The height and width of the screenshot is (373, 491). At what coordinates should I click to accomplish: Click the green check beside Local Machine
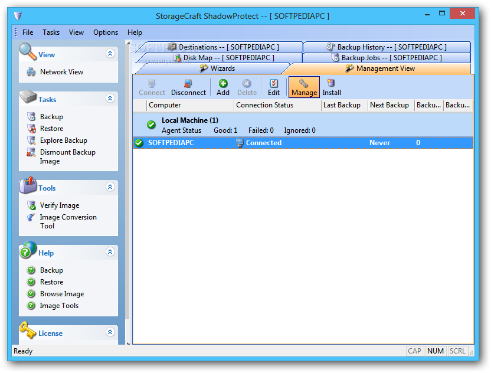(151, 125)
